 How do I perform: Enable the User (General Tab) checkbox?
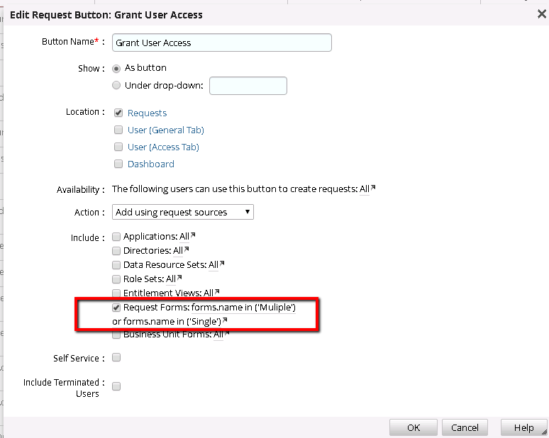[118, 130]
